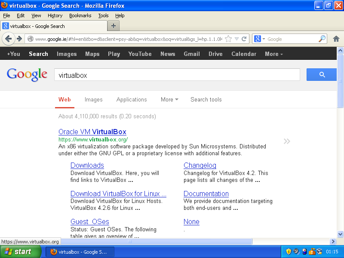Click the vertical scrollbar thumb
The height and width of the screenshot is (258, 344).
[x=340, y=81]
